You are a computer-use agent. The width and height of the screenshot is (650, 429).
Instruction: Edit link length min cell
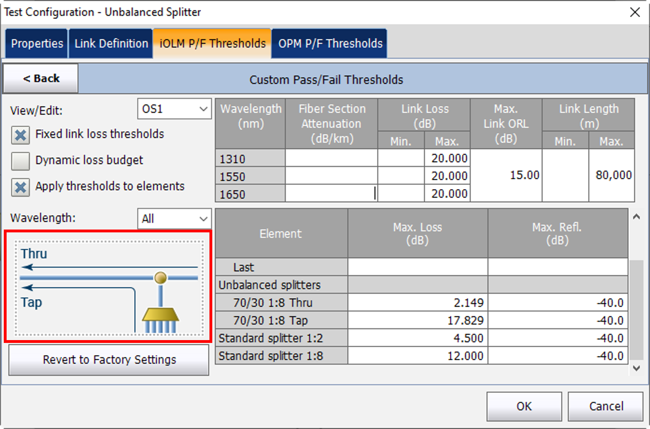(565, 175)
